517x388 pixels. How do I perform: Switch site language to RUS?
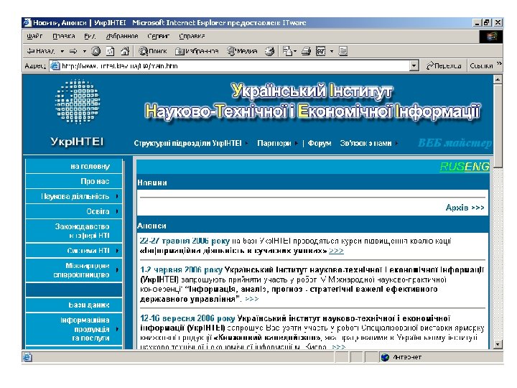(x=451, y=167)
